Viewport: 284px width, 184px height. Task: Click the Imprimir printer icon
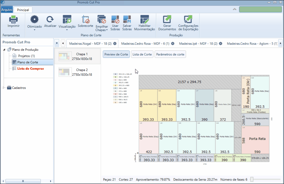[x=13, y=19]
